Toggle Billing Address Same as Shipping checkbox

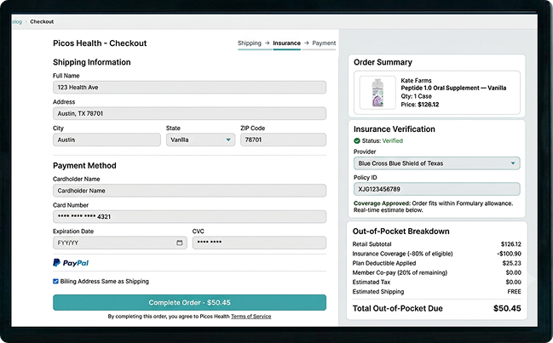point(55,282)
